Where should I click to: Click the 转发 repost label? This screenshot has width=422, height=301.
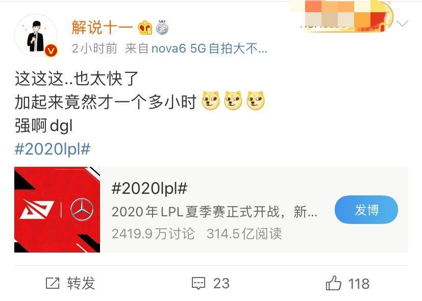point(81,283)
